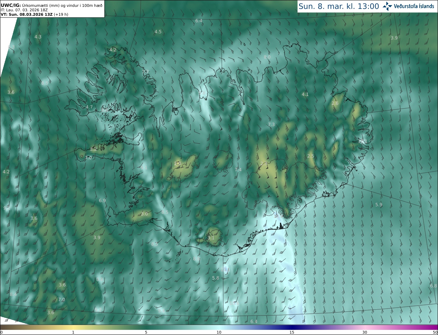This screenshot has width=438, height=335.
Task: Click the '50' tick on color scale
Action: point(435,332)
